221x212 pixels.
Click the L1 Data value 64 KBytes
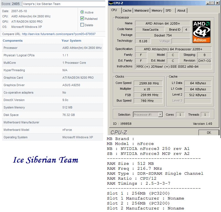click(x=198, y=83)
